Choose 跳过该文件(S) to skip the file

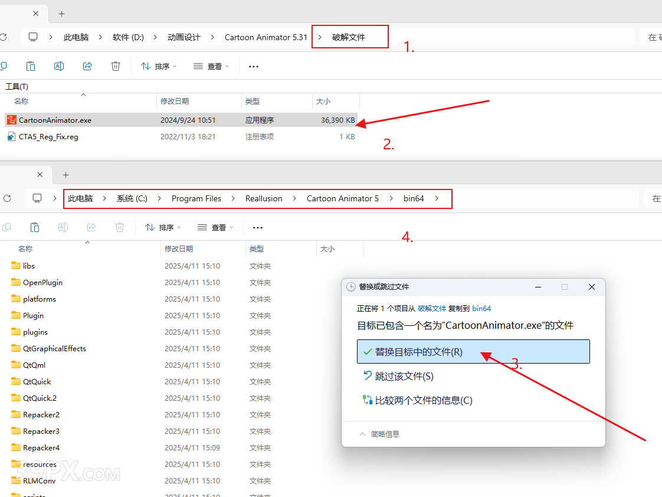coord(404,376)
